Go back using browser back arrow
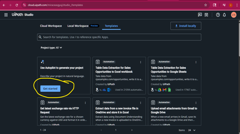This screenshot has width=240, height=134. (x=4, y=5)
